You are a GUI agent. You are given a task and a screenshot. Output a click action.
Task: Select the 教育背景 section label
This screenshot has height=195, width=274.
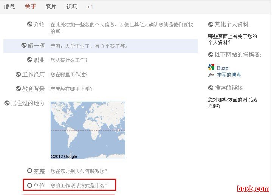[x=34, y=89]
